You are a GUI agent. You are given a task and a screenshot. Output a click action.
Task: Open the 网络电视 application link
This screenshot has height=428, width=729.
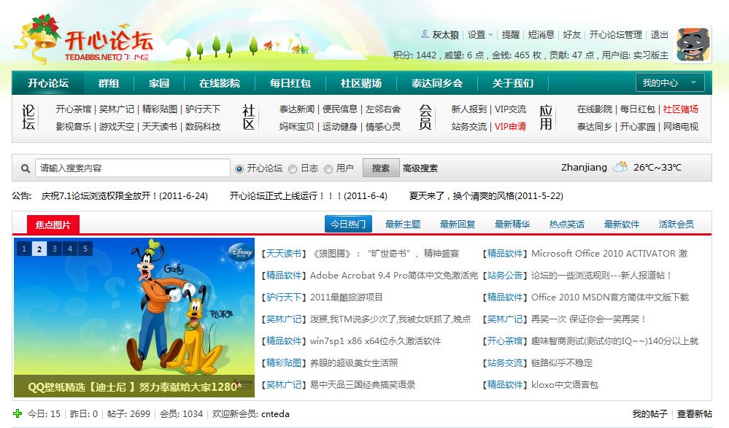pyautogui.click(x=681, y=126)
